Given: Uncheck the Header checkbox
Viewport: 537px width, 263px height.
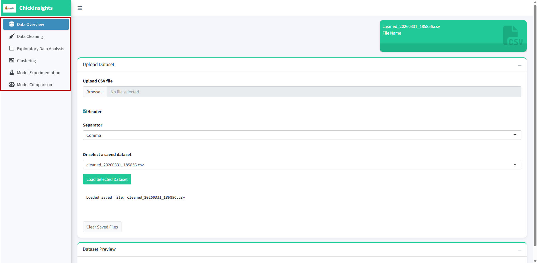Looking at the screenshot, I should [x=85, y=111].
